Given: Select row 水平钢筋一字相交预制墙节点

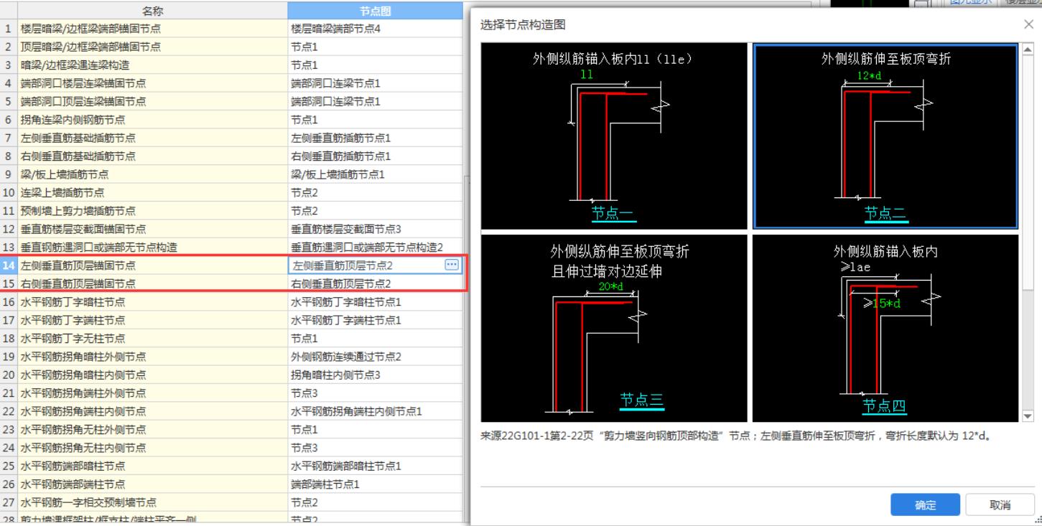Looking at the screenshot, I should point(152,502).
